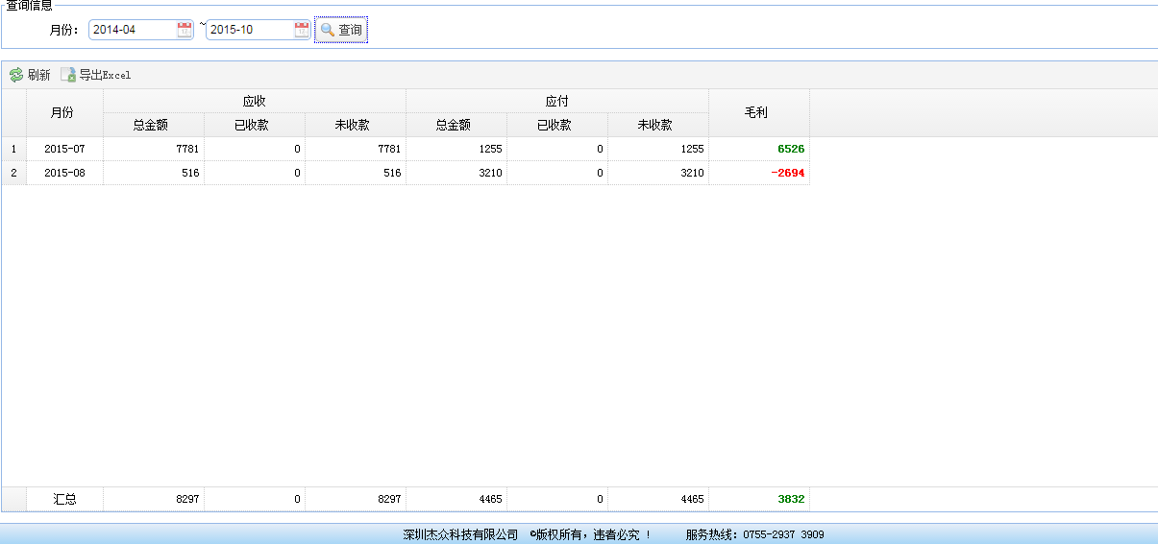Click the gross profit value 6526
This screenshot has height=544, width=1158.
(x=790, y=149)
